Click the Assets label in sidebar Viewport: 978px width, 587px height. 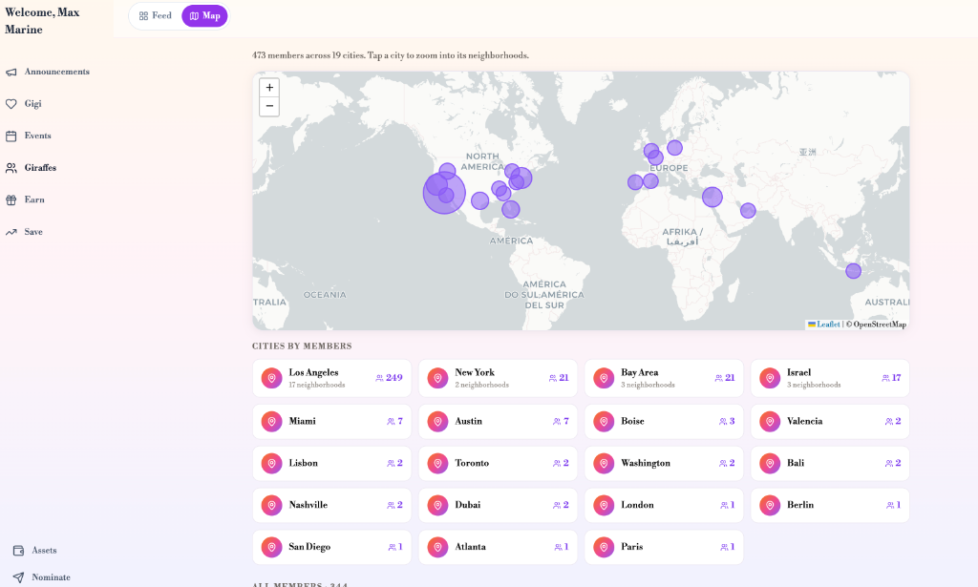pyautogui.click(x=44, y=551)
